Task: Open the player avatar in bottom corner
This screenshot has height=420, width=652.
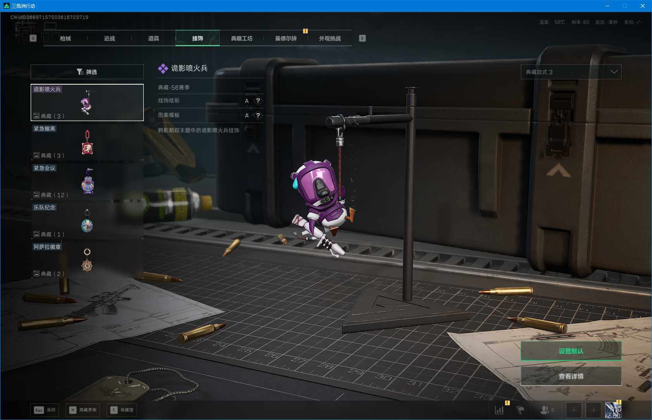Action: 613,410
